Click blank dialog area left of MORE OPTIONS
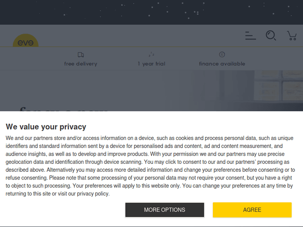 [61, 210]
